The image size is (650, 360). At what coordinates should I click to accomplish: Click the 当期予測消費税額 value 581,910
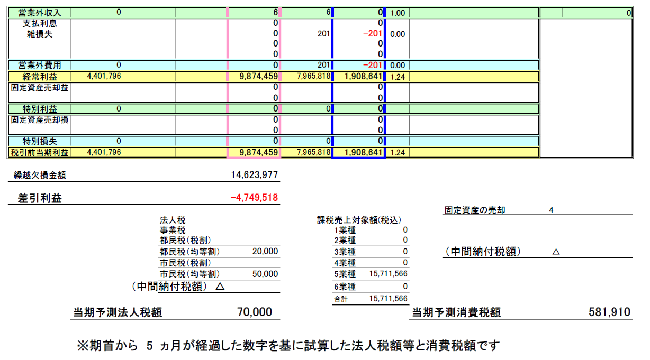point(609,312)
